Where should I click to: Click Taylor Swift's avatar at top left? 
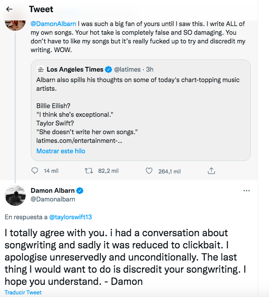tap(15, 23)
